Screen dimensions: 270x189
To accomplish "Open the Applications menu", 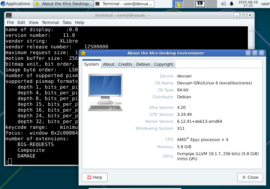I will click(x=15, y=4).
